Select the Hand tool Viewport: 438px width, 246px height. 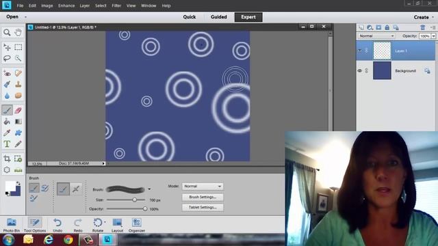18,32
